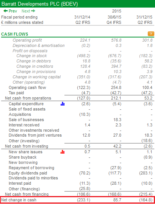Select the Net cash from investing label
Image resolution: width=155 pixels, height=204 pixels.
27,146
